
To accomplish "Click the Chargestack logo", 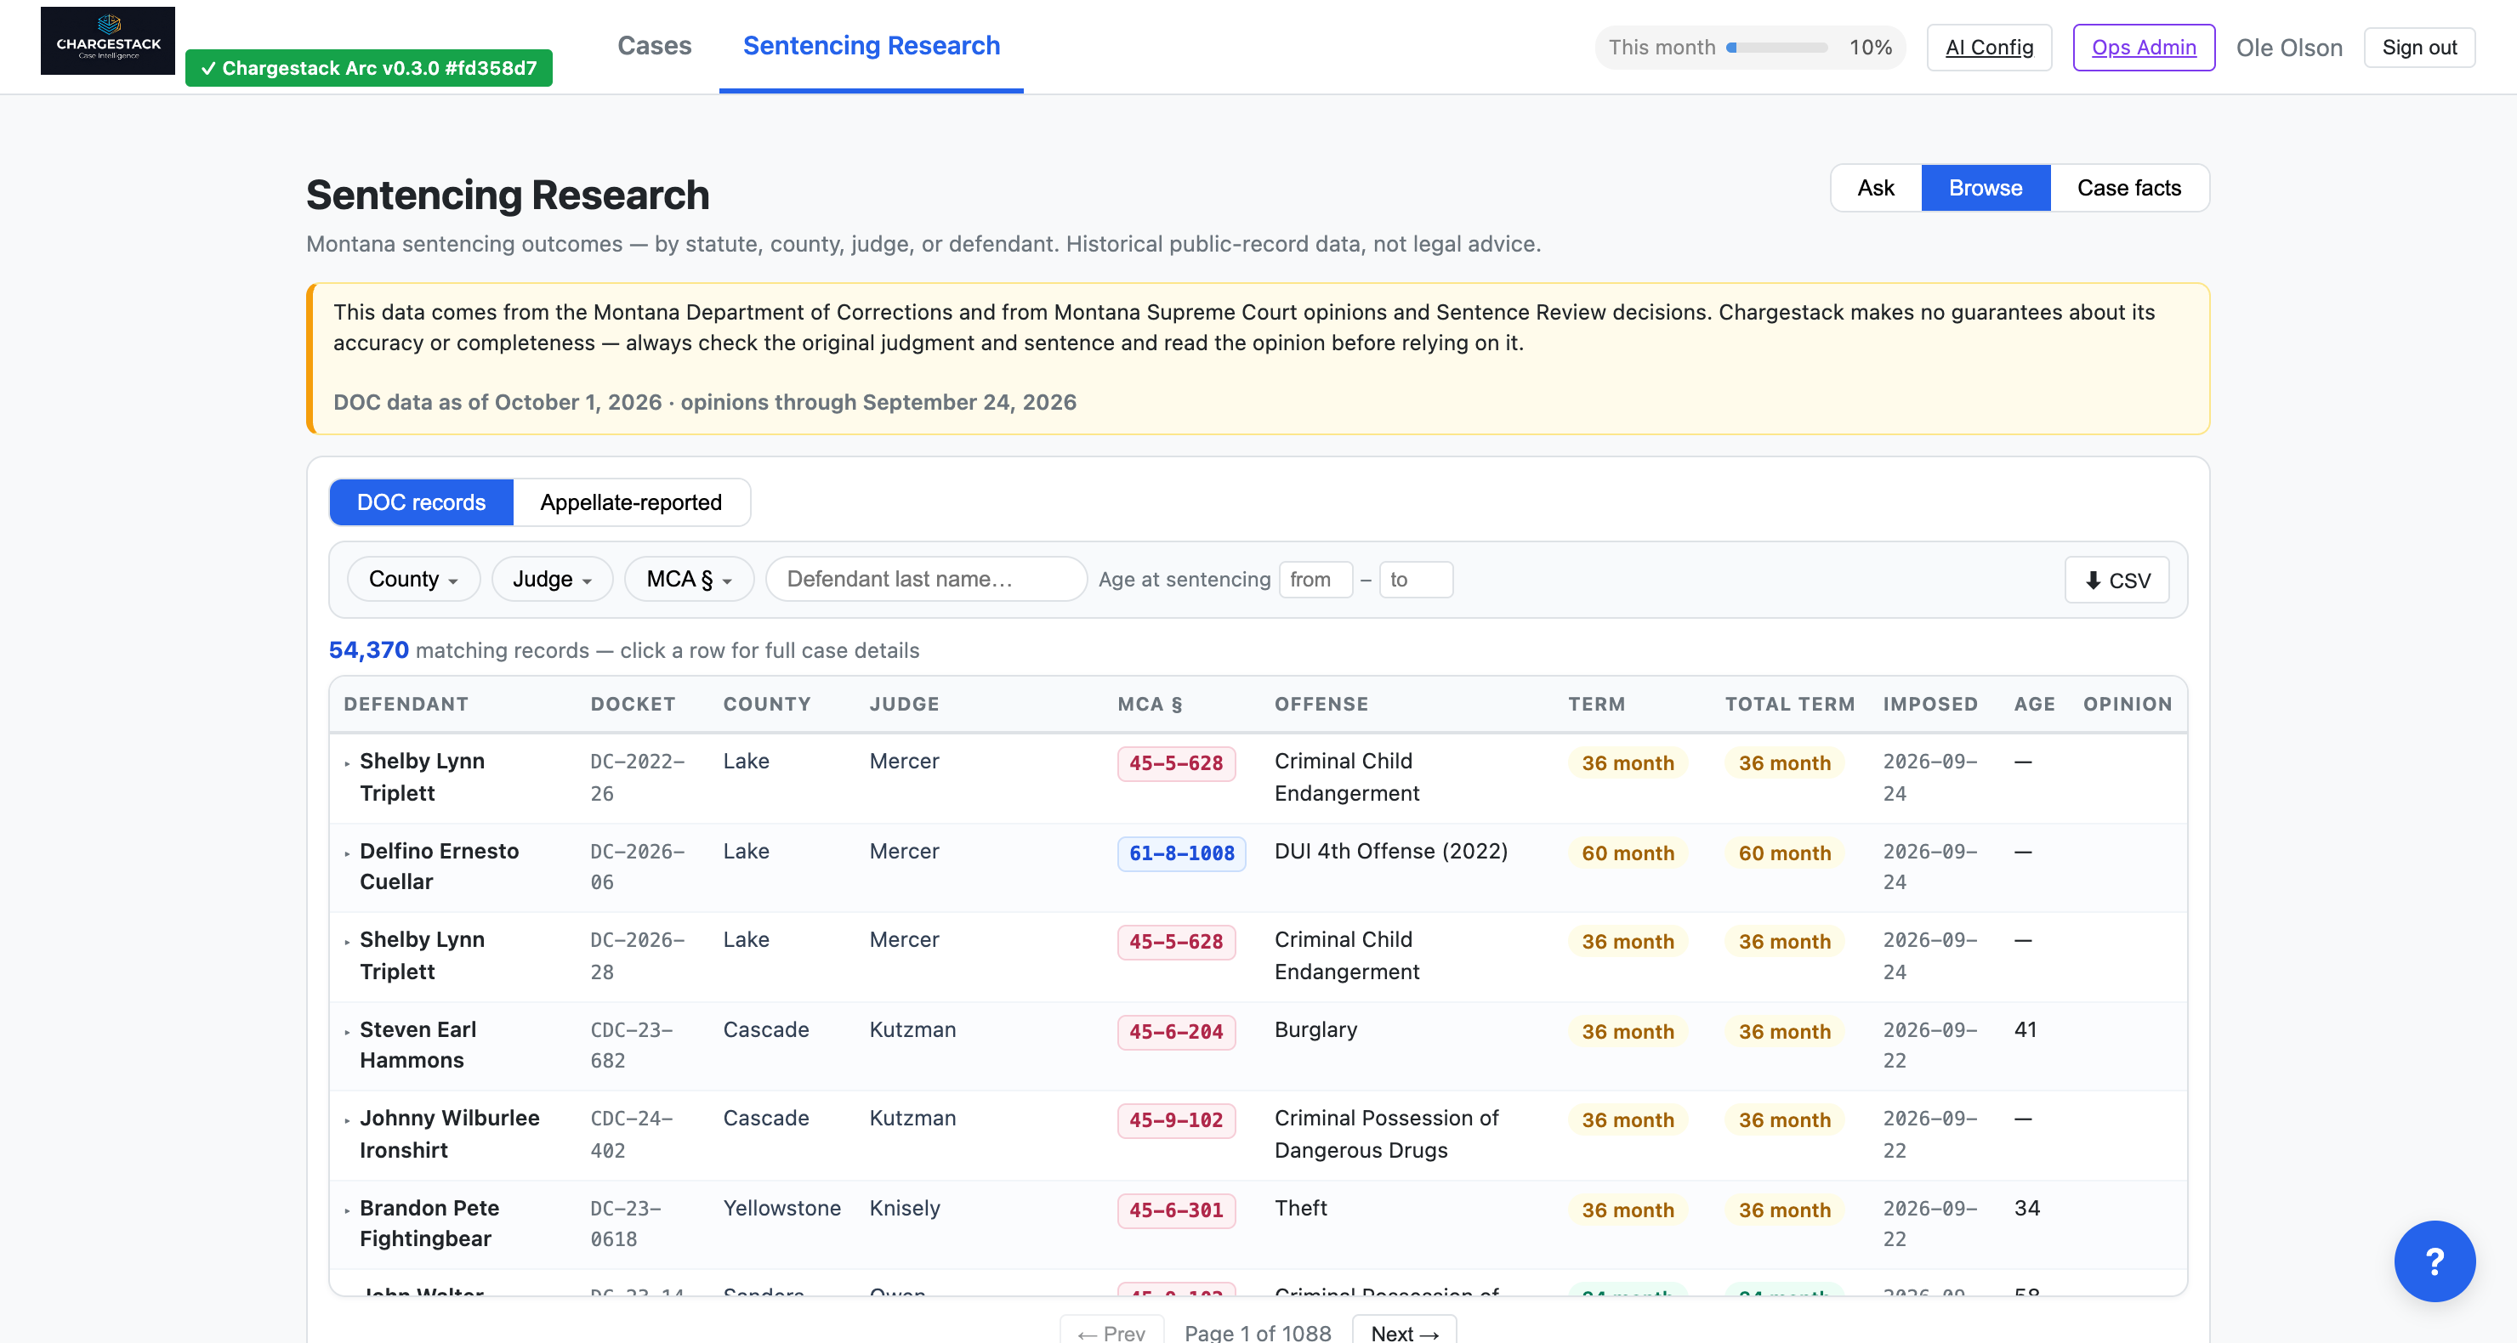I will click(107, 40).
